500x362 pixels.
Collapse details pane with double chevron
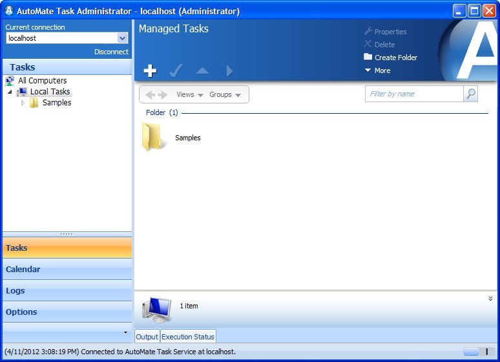(490, 299)
